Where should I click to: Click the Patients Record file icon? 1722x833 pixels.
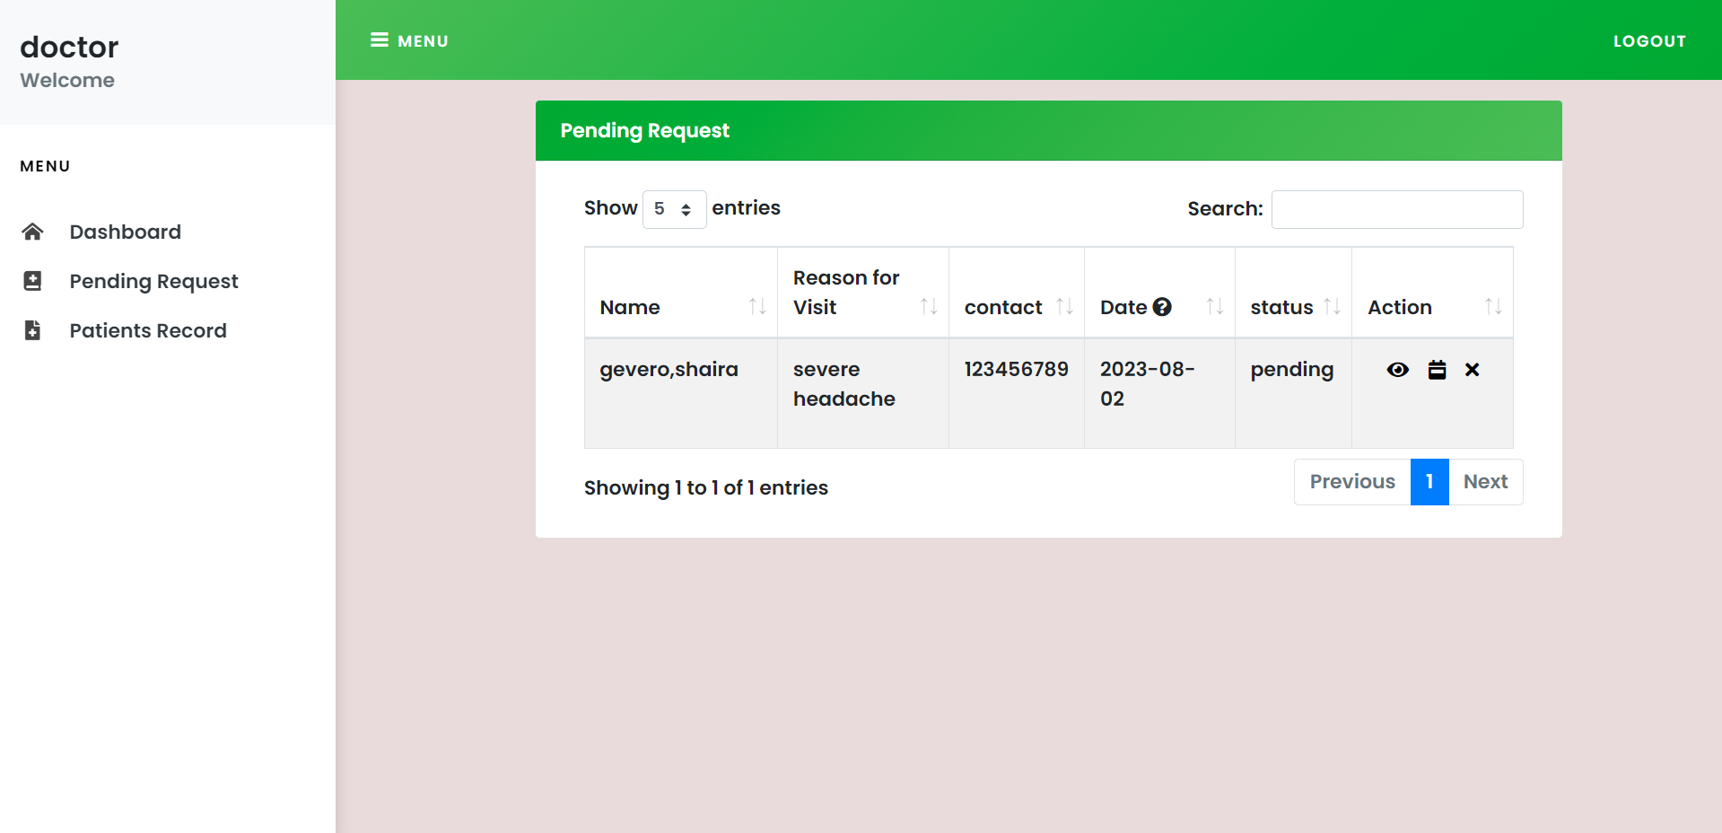[x=32, y=330]
